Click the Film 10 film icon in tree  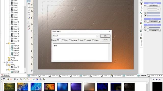pyautogui.click(x=12, y=22)
